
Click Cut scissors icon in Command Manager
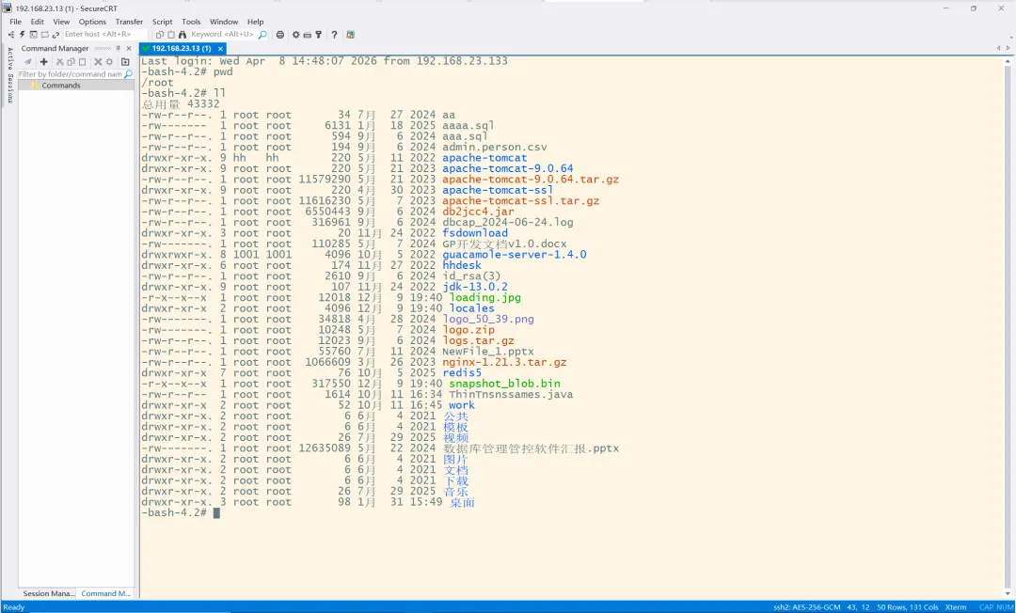(x=59, y=61)
